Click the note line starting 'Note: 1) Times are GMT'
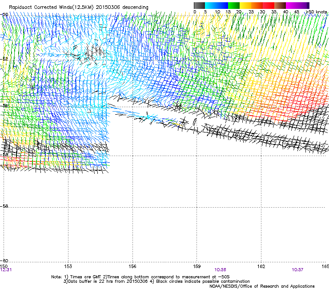The image size is (329, 289). click(x=140, y=277)
